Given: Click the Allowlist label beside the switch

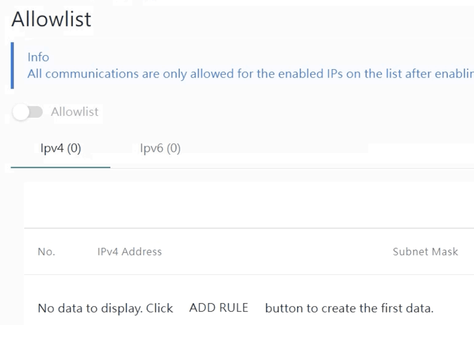Looking at the screenshot, I should coord(74,112).
